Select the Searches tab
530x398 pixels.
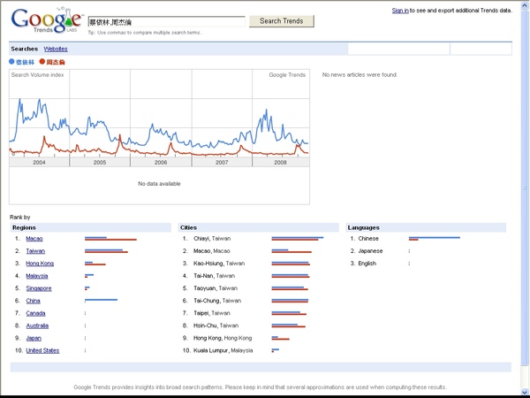pos(25,49)
